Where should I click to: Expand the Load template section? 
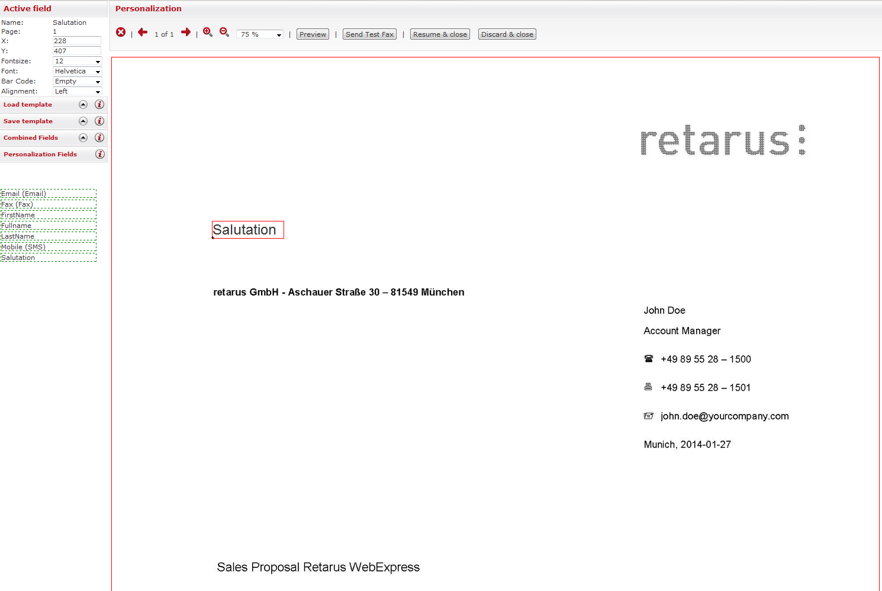[x=83, y=105]
